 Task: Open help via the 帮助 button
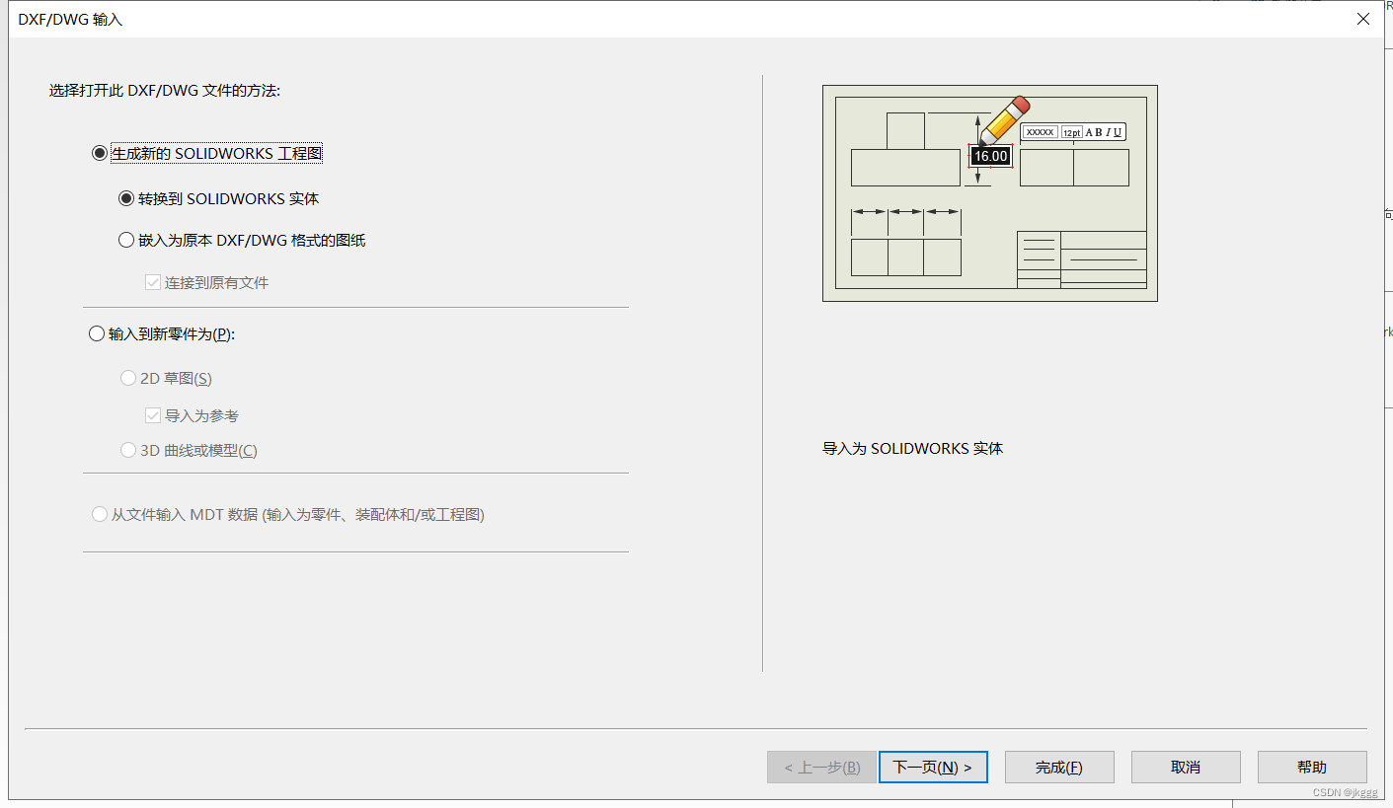(x=1312, y=767)
